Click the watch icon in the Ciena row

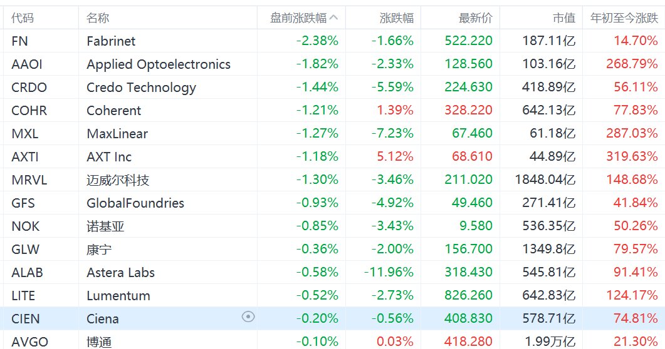[x=248, y=317]
